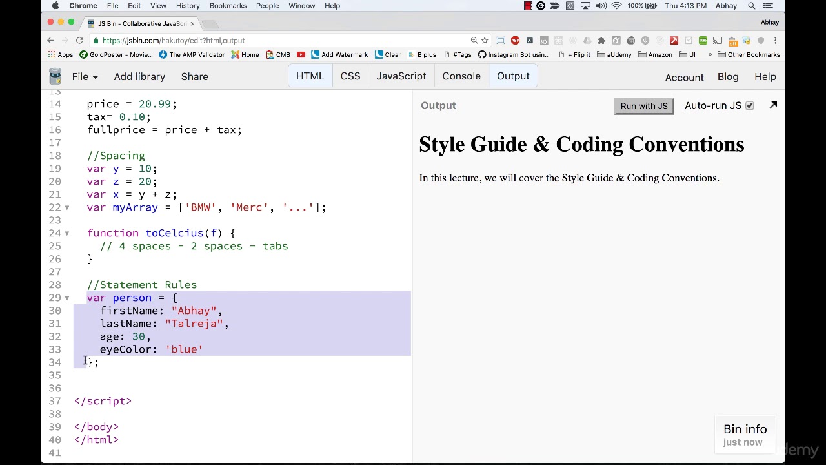Click Add library button
Screen dimensions: 826x465
click(x=139, y=77)
